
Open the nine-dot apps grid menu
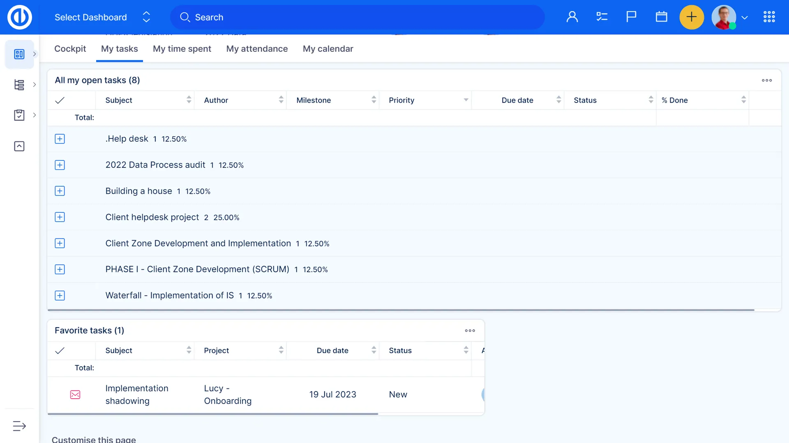tap(769, 17)
